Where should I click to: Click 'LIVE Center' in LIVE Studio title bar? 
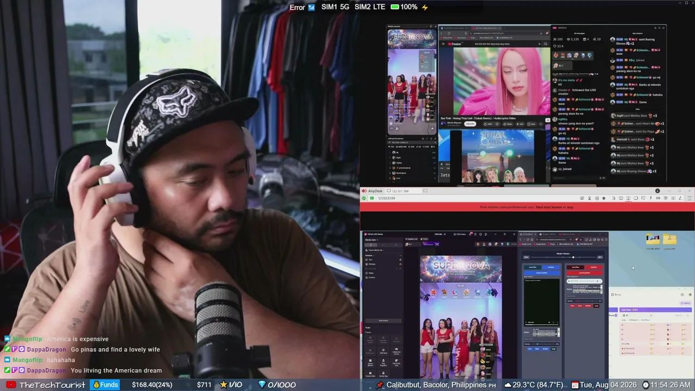tap(461, 234)
